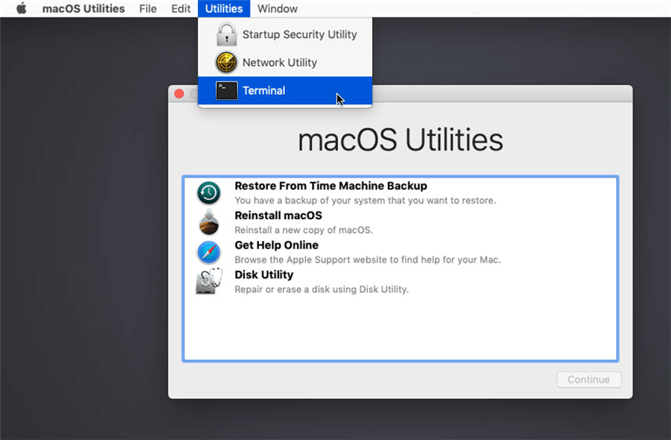This screenshot has width=671, height=440.
Task: Open the Apple menu logo
Action: pyautogui.click(x=22, y=8)
